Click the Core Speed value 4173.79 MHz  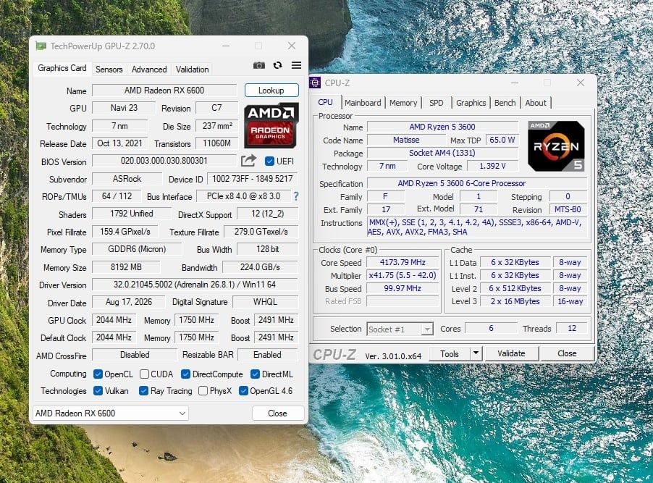(403, 263)
